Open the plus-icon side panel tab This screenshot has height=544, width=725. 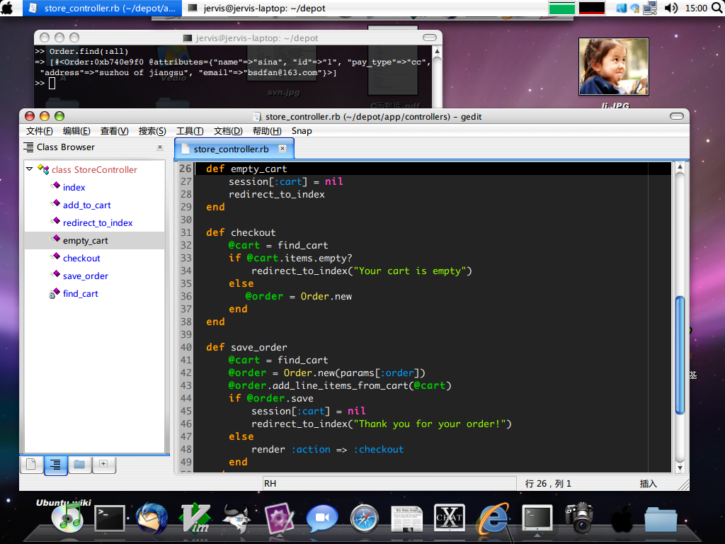[x=103, y=464]
